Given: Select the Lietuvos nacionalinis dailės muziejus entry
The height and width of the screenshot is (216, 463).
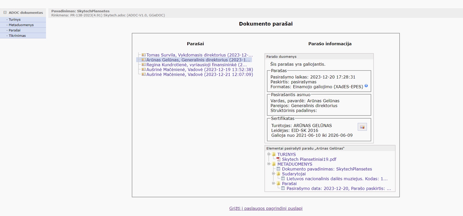Looking at the screenshot, I should pyautogui.click(x=337, y=179).
